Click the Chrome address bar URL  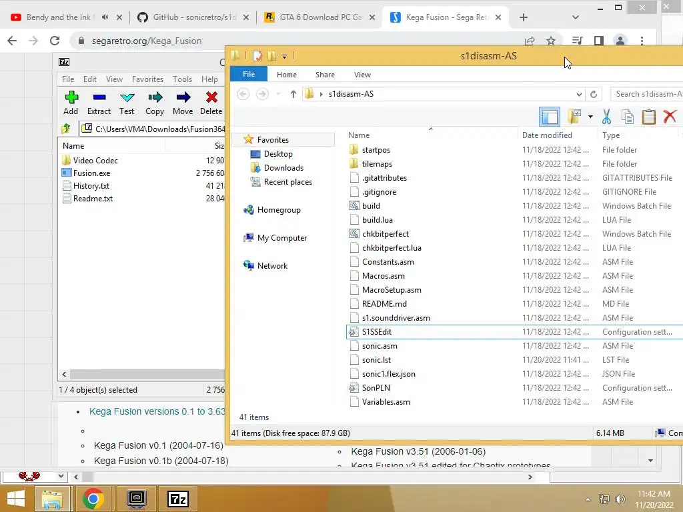tap(146, 41)
